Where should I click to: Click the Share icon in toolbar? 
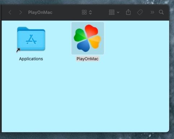pos(128,12)
